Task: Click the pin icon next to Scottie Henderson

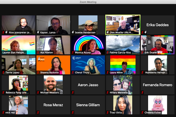Action: tap(73, 32)
